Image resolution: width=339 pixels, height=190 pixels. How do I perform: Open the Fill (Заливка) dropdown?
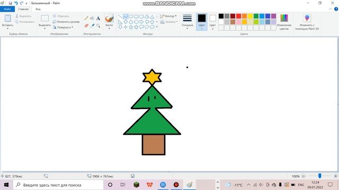[169, 22]
